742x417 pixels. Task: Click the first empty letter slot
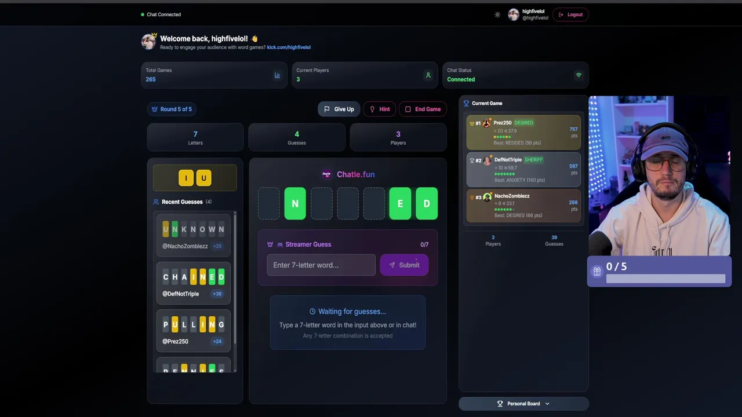click(x=269, y=203)
